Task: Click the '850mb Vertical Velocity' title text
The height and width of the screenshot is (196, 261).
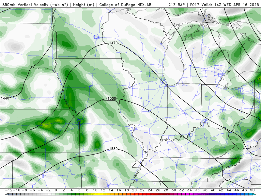Action: coord(25,5)
